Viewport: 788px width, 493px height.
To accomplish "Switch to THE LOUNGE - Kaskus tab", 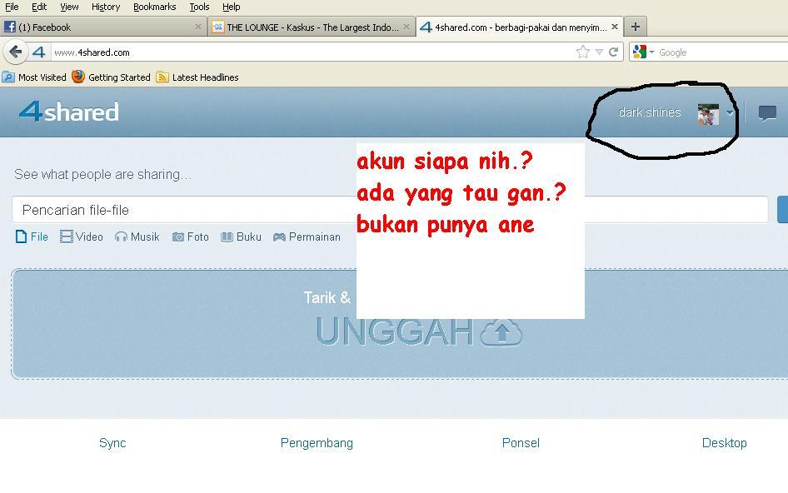I will pos(312,27).
